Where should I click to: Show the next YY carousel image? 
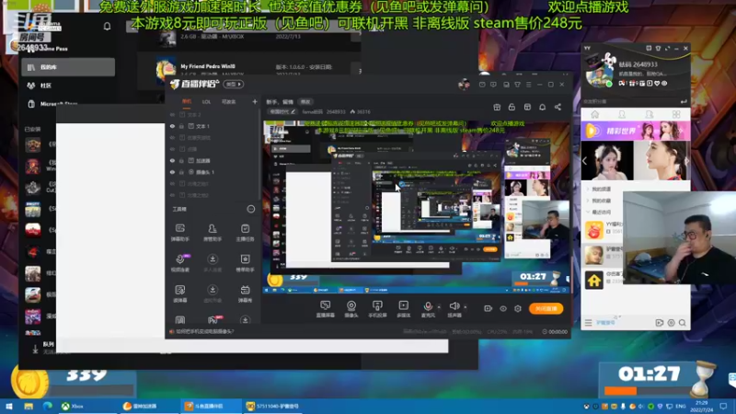tap(686, 161)
